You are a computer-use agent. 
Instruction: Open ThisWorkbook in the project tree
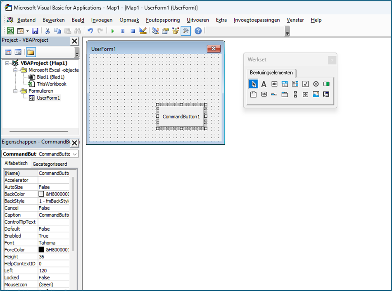click(x=51, y=84)
